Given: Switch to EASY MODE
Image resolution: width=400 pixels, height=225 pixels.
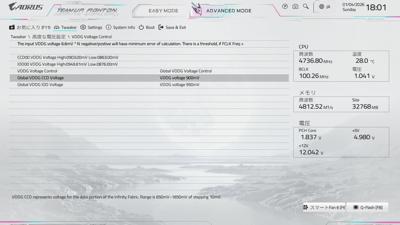Looking at the screenshot, I should pos(163,11).
